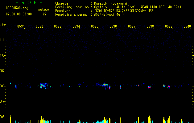Click the meteor echo just before 0538
This screenshot has height=123, width=194.
(x=150, y=87)
